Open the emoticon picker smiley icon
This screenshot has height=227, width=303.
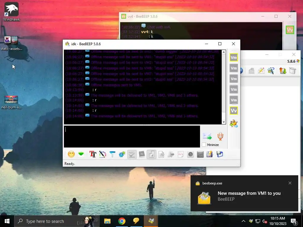(x=71, y=154)
